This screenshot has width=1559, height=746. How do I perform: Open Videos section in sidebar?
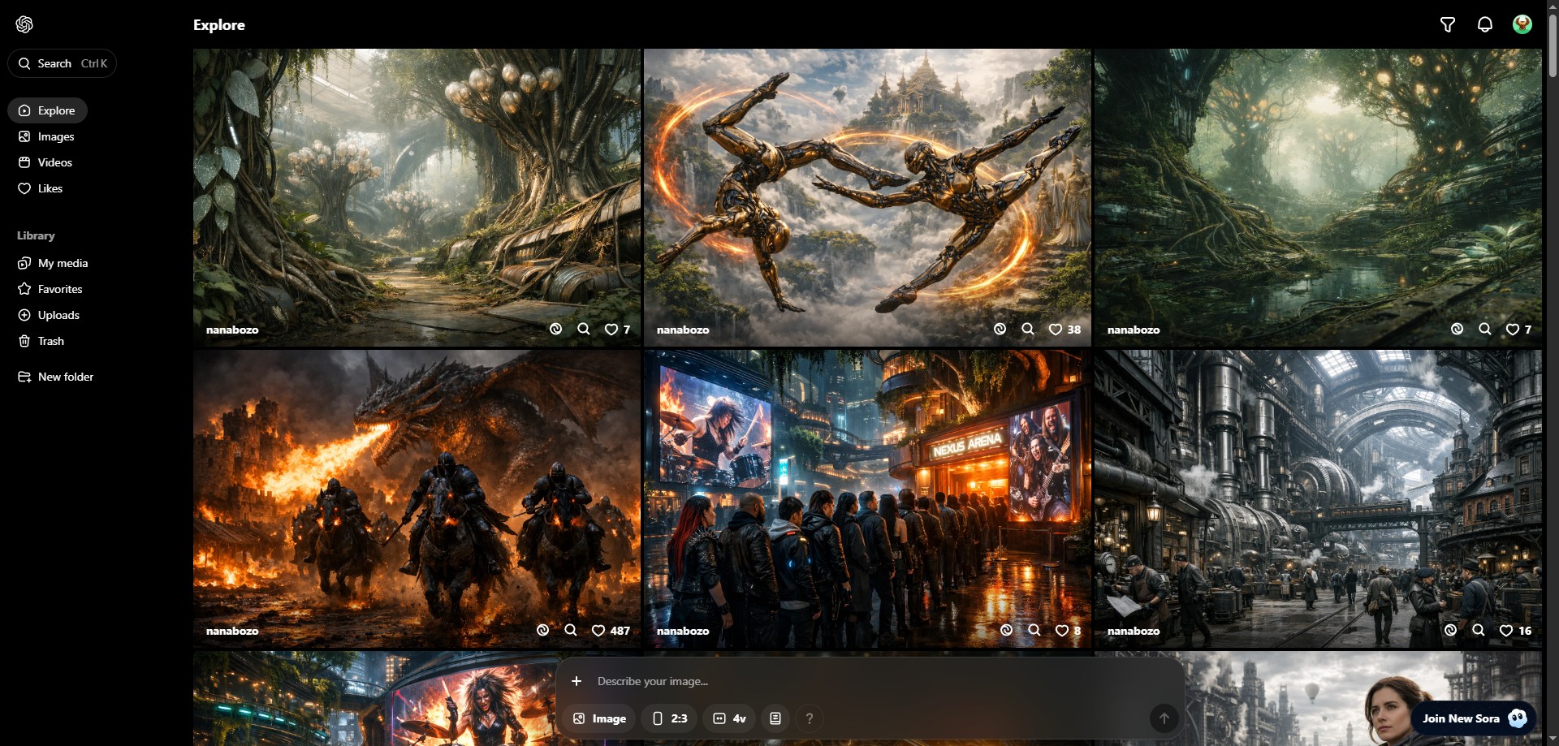(54, 162)
